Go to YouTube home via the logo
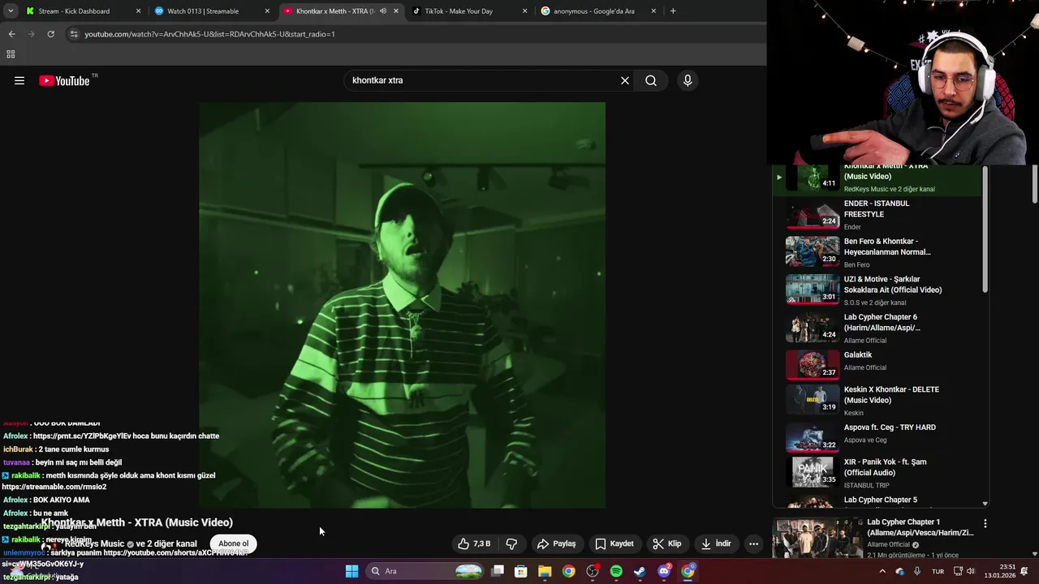This screenshot has width=1039, height=584. [64, 80]
